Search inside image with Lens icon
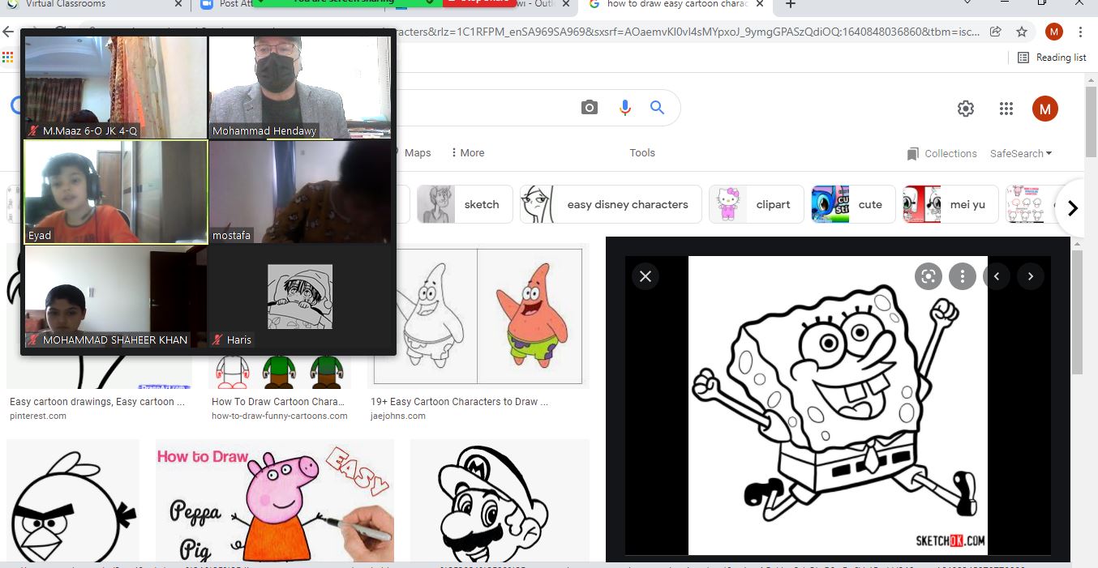The width and height of the screenshot is (1098, 568). tap(929, 276)
